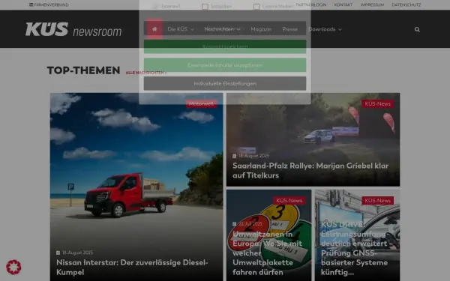
Task: Open the red cookie settings badge
Action: coord(13,267)
